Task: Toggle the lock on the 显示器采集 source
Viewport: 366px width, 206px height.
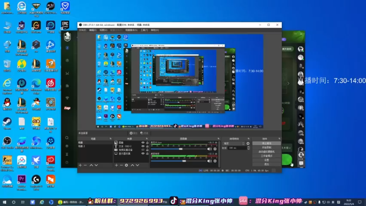Action: 147,154
